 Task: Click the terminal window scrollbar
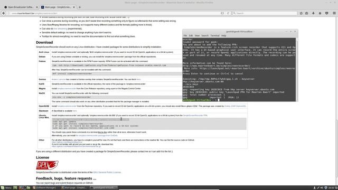(297, 69)
